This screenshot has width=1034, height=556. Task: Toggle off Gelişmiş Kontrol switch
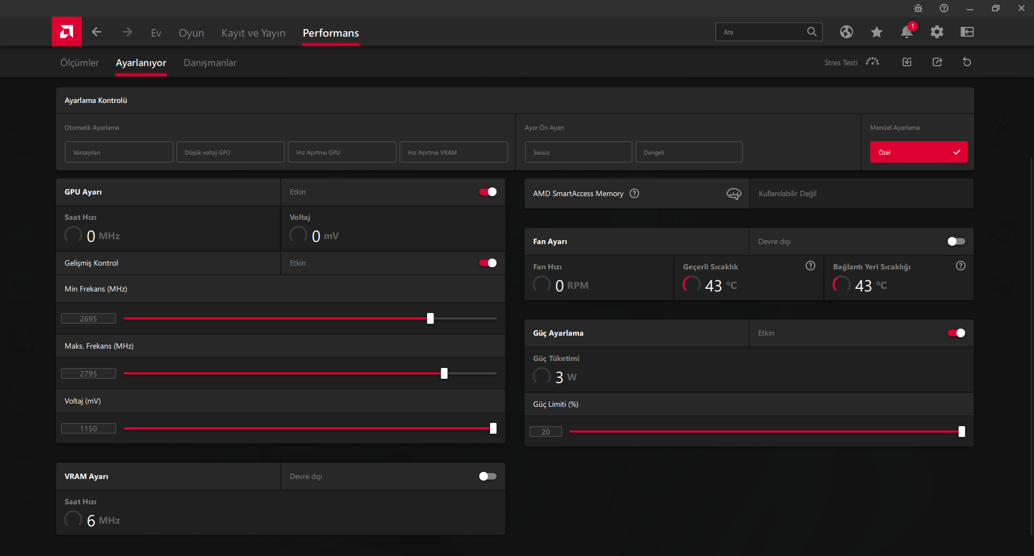click(x=488, y=263)
